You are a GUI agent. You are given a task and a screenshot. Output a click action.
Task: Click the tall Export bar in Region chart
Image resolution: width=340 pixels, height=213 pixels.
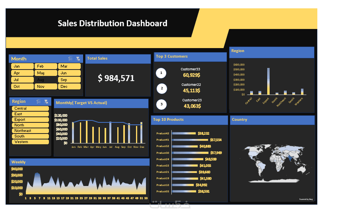click(268, 81)
